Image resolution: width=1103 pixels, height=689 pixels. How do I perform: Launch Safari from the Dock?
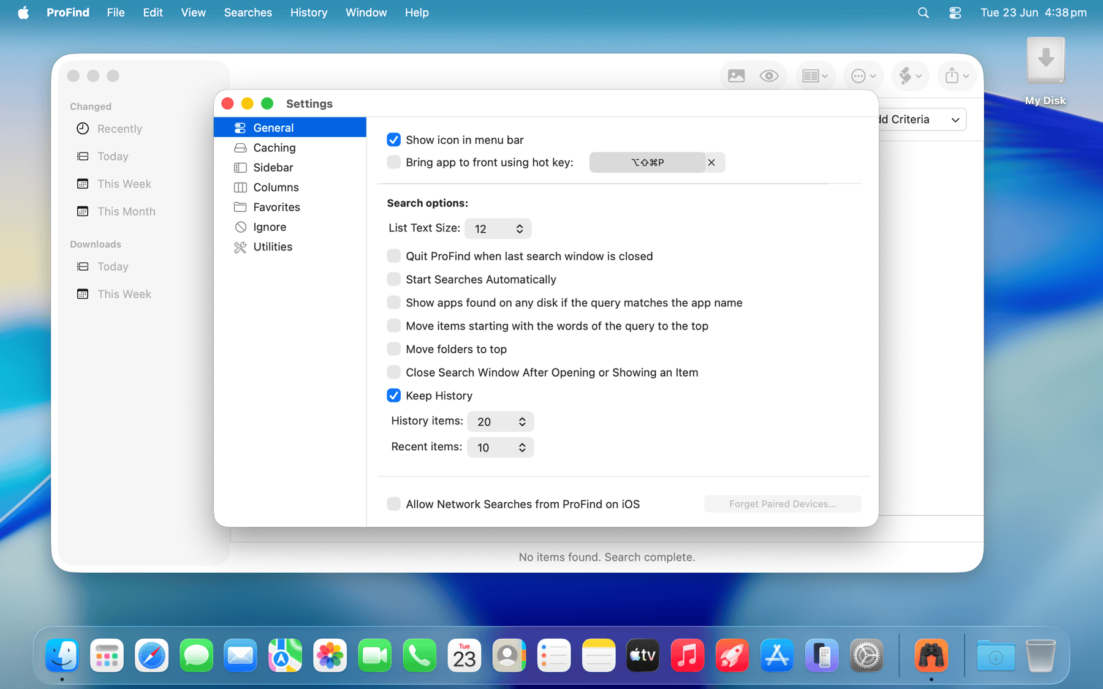(x=151, y=655)
